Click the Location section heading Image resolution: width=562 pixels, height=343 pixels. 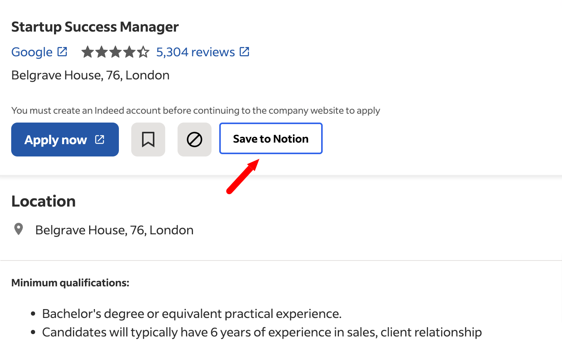click(x=44, y=201)
